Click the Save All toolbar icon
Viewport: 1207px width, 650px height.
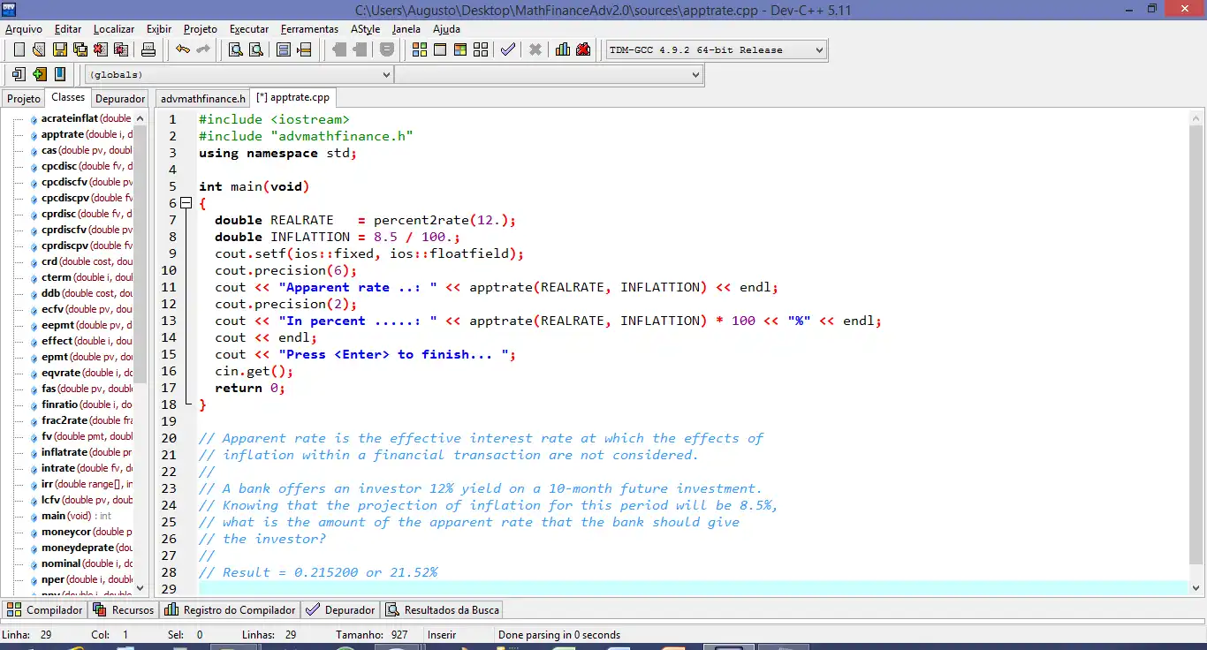(x=80, y=49)
